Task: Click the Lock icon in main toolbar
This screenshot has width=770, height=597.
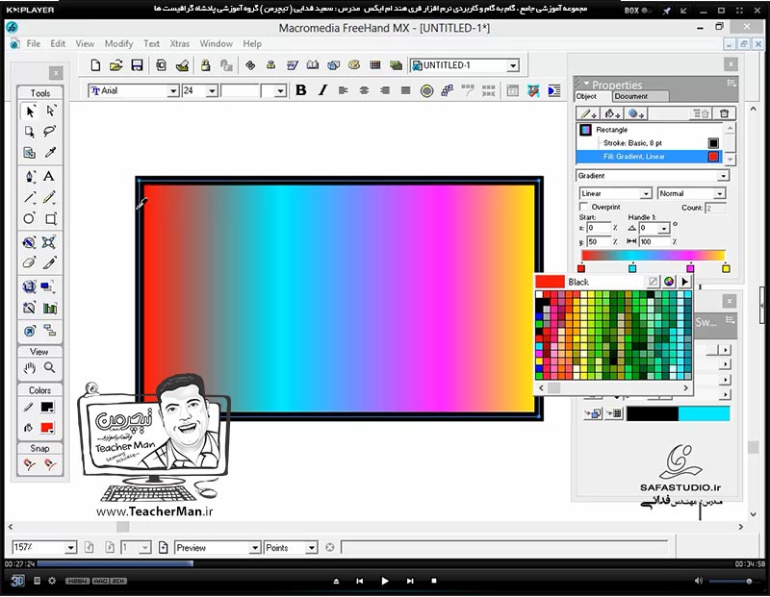Action: 205,65
